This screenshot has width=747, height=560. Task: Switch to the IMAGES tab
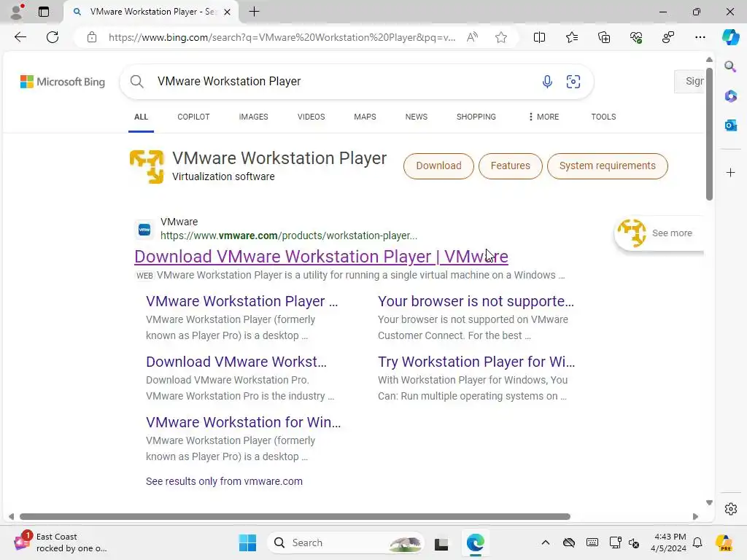click(253, 117)
